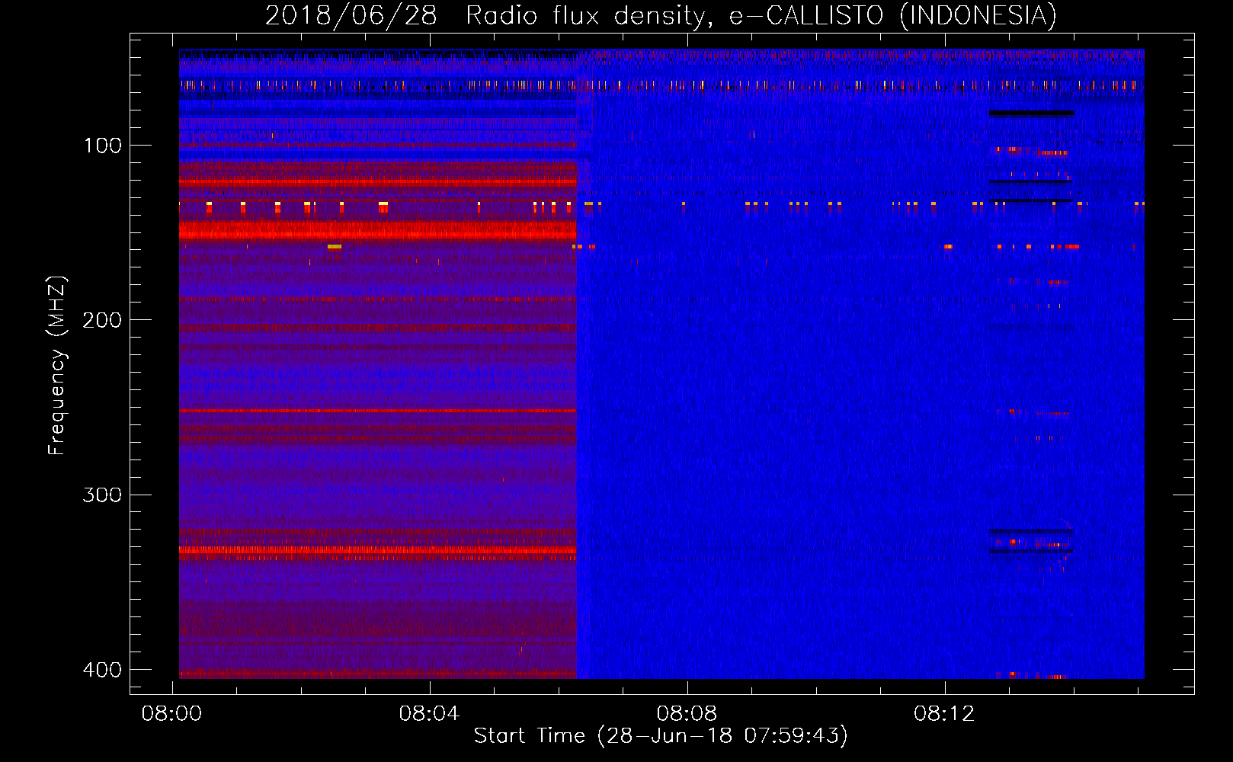This screenshot has height=762, width=1233.
Task: Click the 08:12 time tick label
Action: point(945,714)
